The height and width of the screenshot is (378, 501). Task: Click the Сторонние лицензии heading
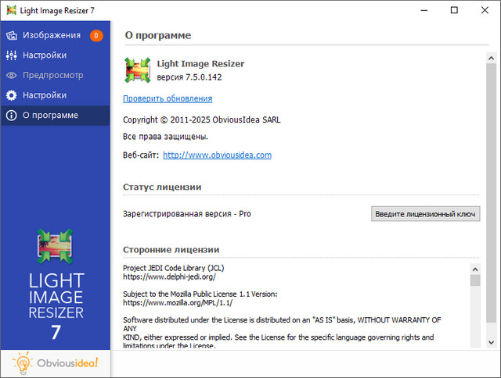(x=171, y=250)
